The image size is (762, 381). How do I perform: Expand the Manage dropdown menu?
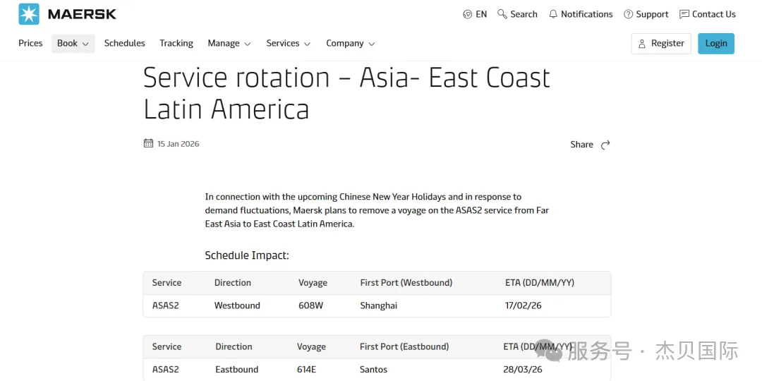click(x=229, y=43)
